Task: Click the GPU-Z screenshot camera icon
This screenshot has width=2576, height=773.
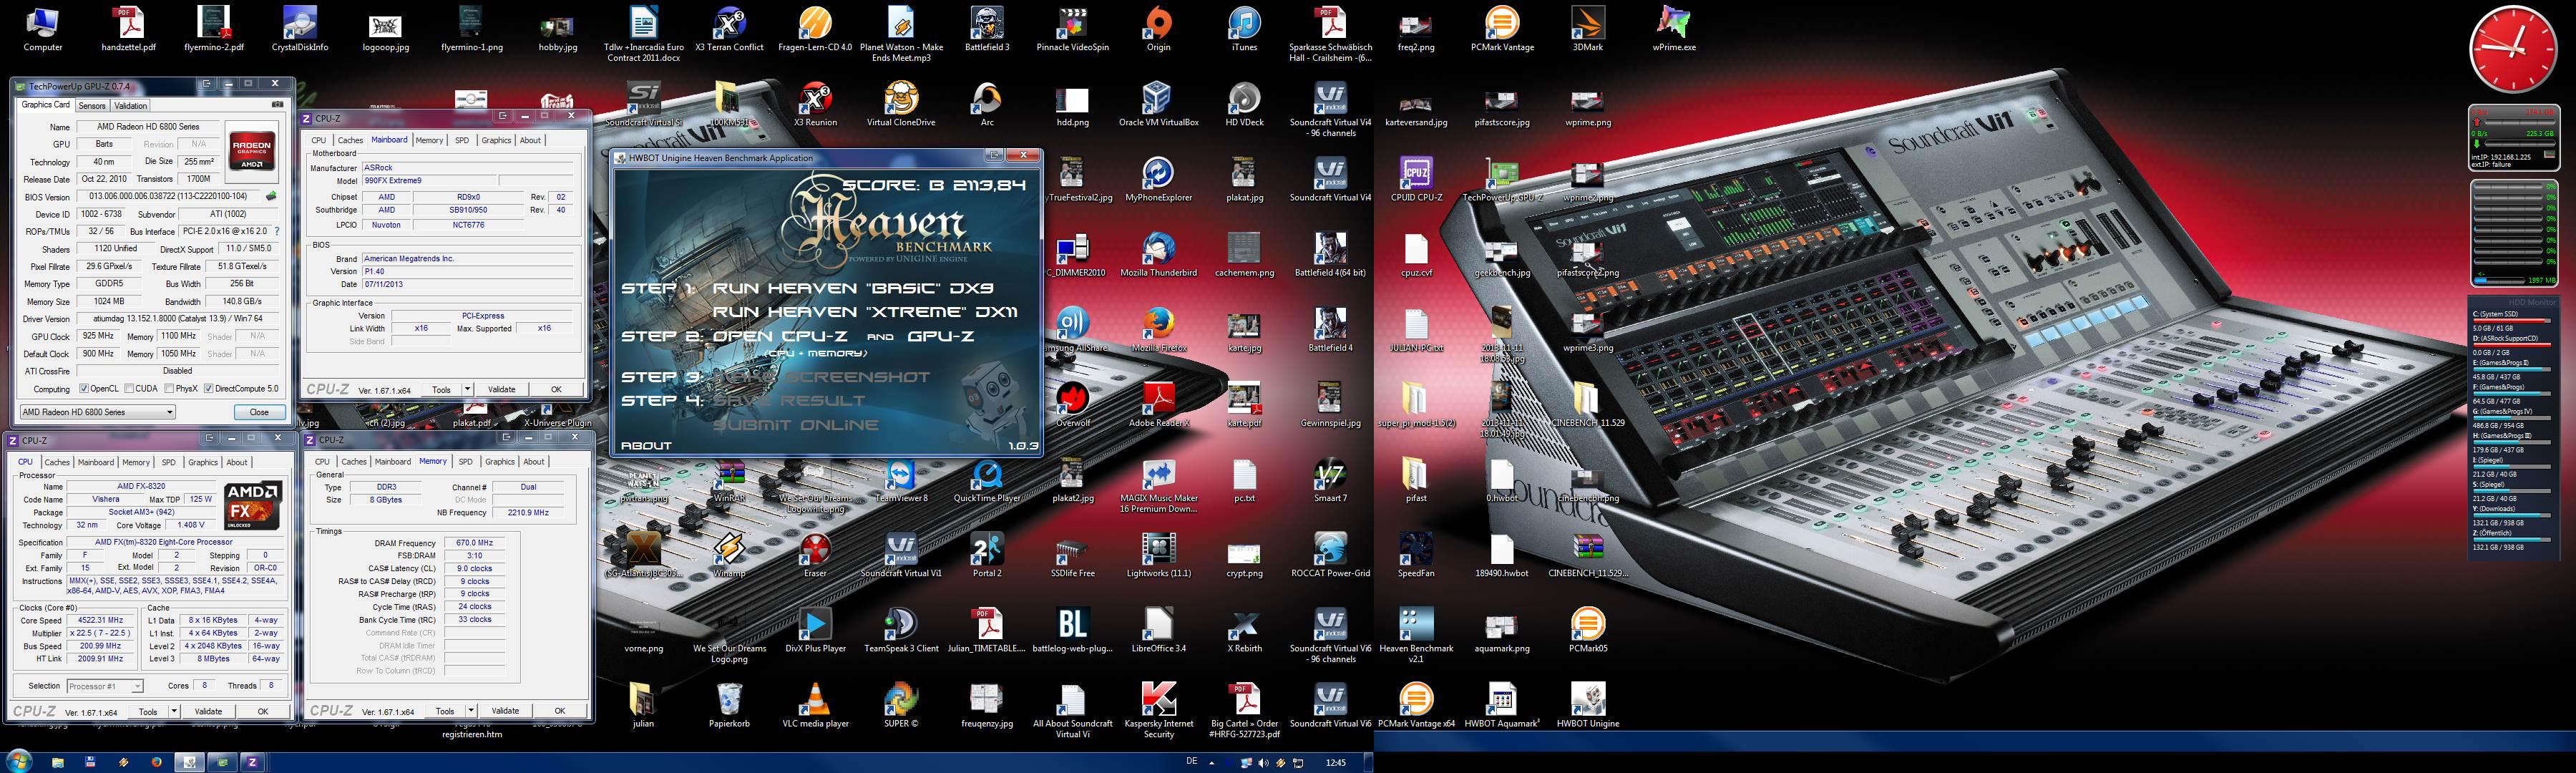Action: [x=277, y=104]
